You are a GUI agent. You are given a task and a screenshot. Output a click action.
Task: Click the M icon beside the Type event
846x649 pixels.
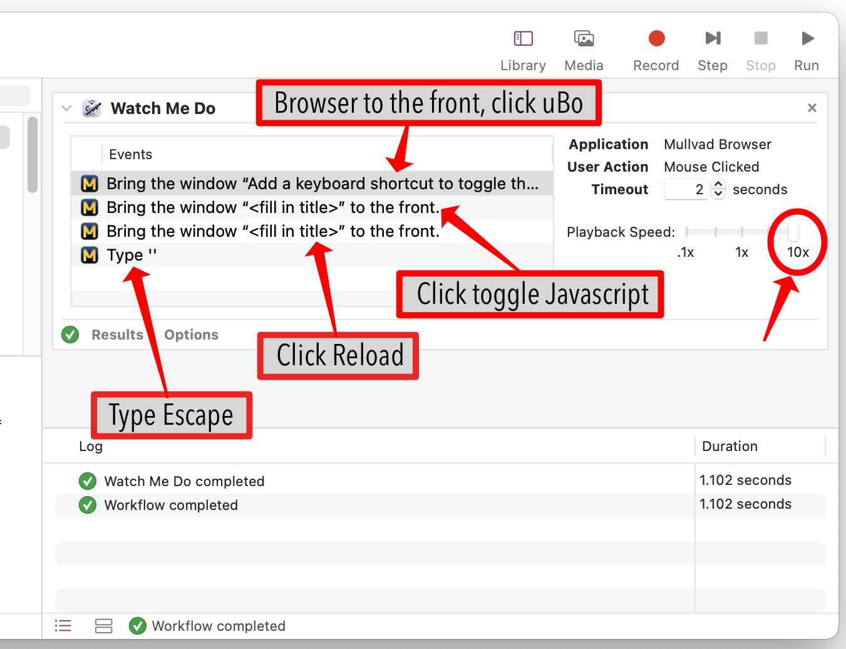(x=90, y=255)
